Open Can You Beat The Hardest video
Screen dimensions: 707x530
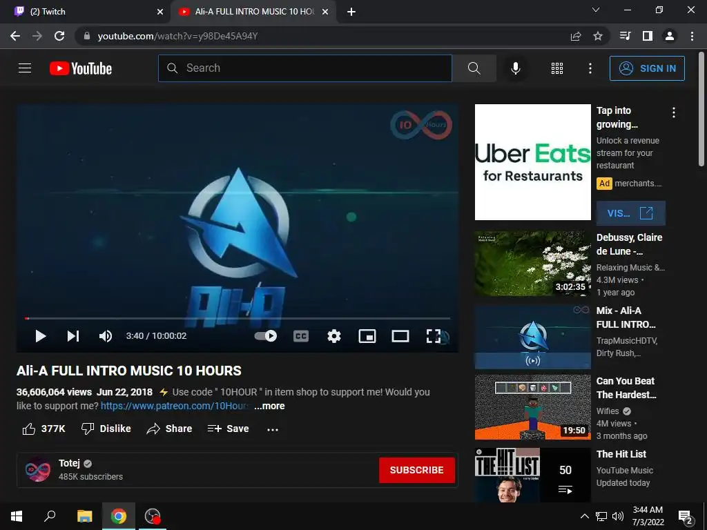(x=532, y=407)
